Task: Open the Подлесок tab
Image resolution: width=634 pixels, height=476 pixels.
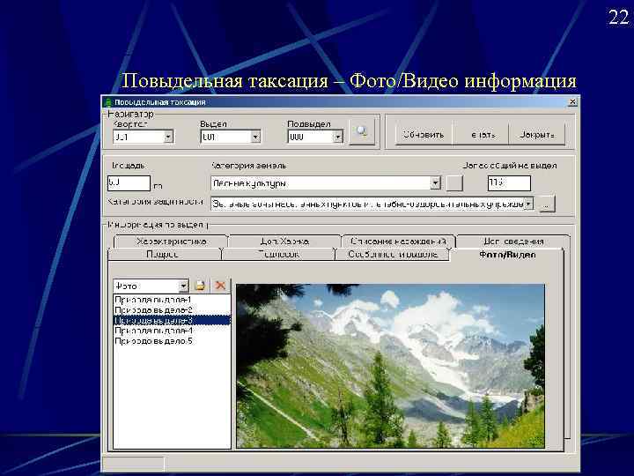Action: pyautogui.click(x=278, y=254)
